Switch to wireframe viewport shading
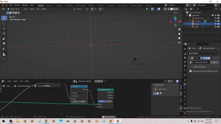 tap(169, 9)
